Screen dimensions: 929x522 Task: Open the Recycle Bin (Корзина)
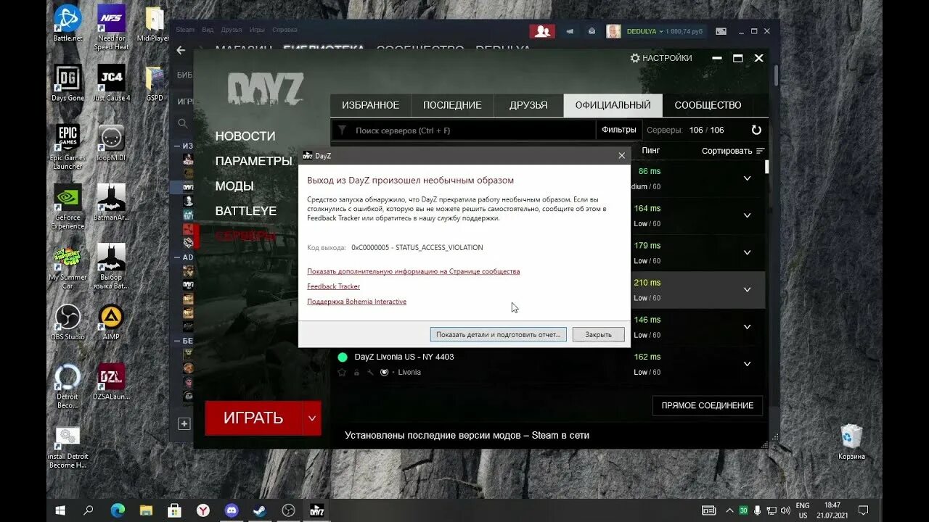coord(851,442)
